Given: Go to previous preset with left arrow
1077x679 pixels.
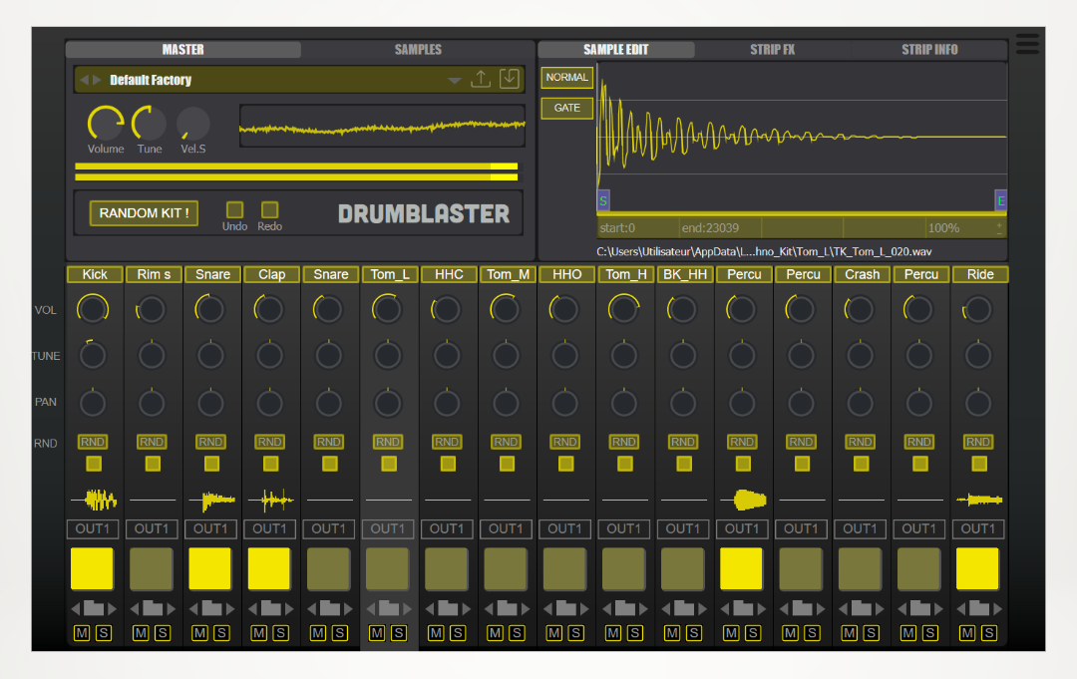Looking at the screenshot, I should (x=85, y=80).
